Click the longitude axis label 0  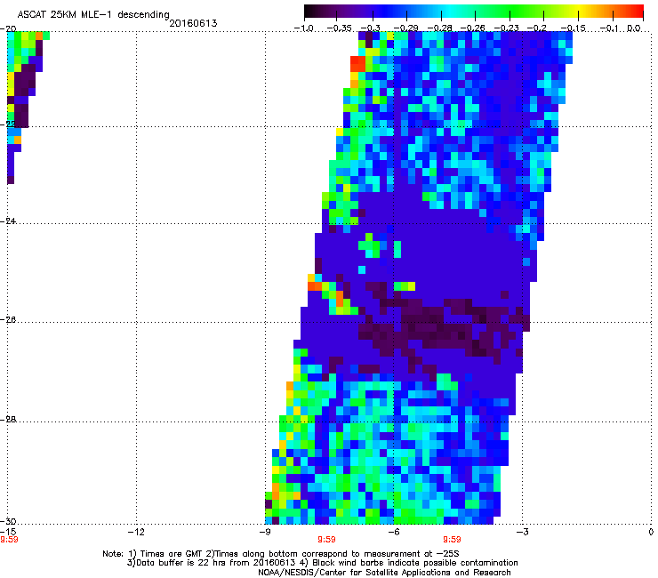click(651, 532)
